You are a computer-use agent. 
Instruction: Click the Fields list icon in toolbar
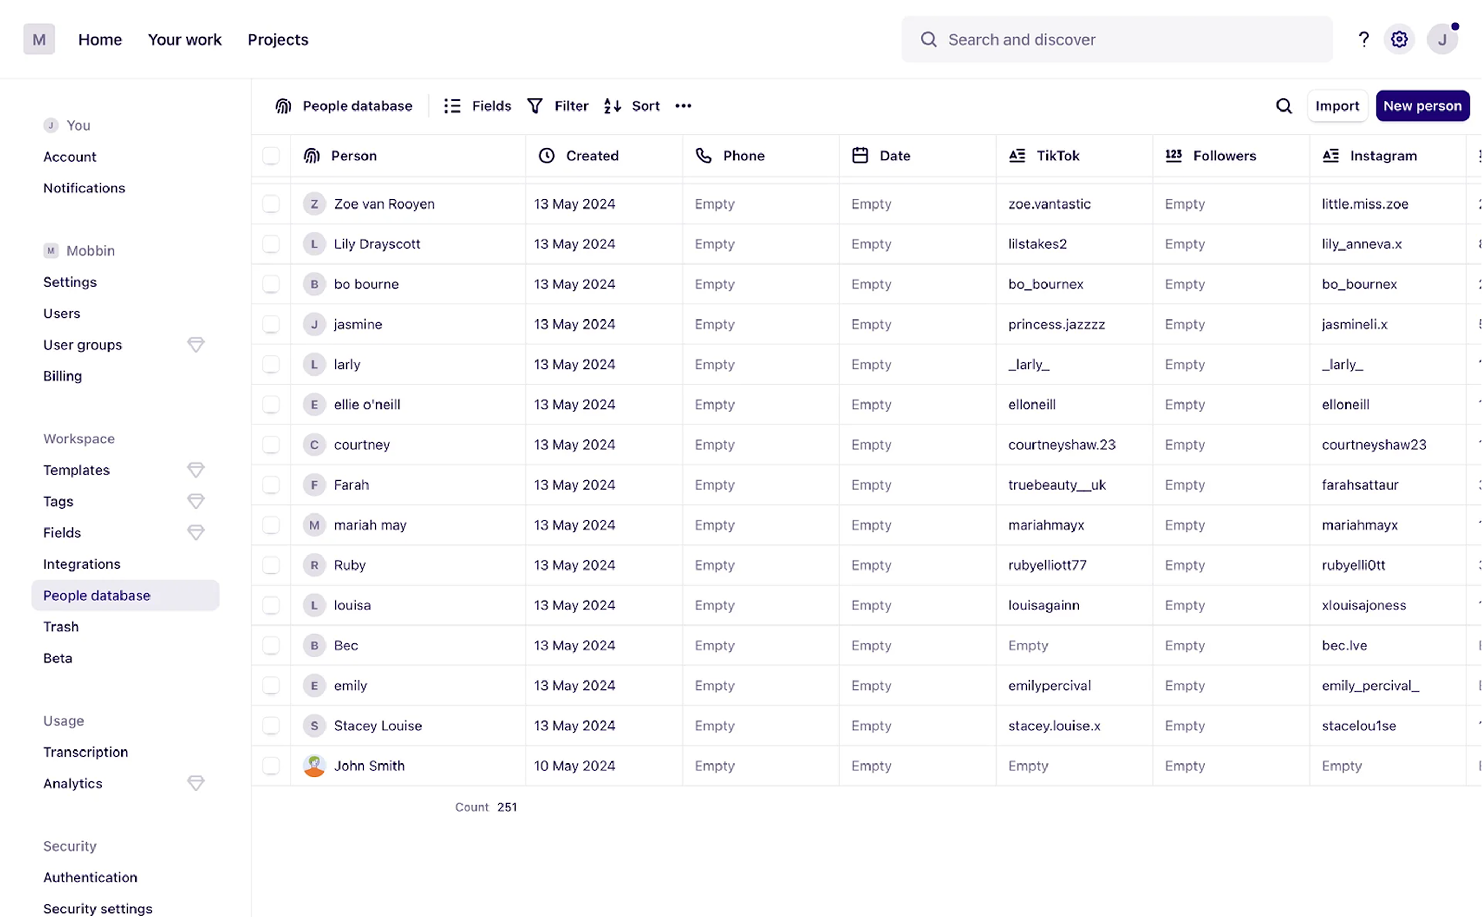click(453, 106)
